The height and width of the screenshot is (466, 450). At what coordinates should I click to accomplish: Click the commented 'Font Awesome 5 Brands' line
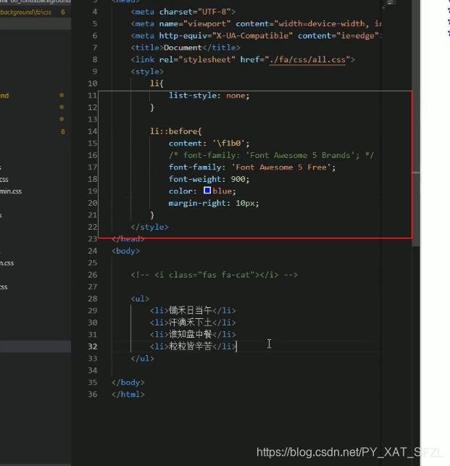click(x=271, y=155)
